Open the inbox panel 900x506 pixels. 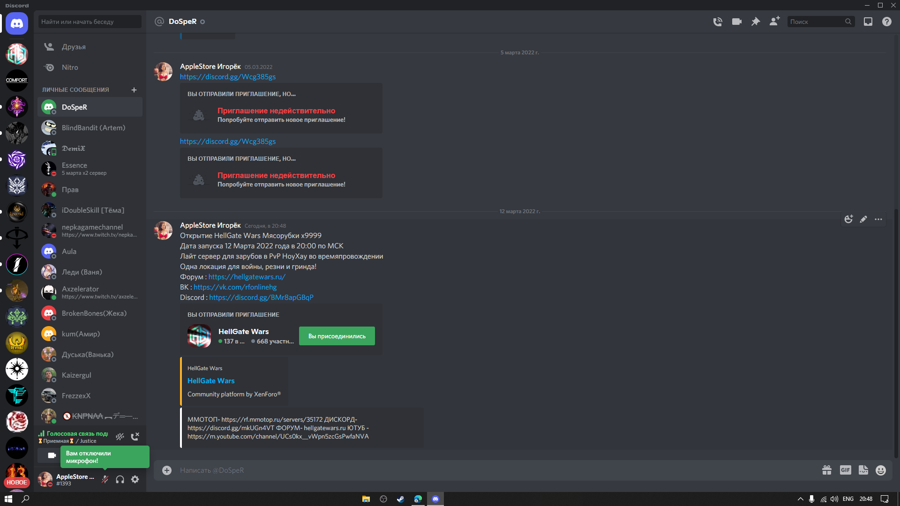pyautogui.click(x=868, y=22)
